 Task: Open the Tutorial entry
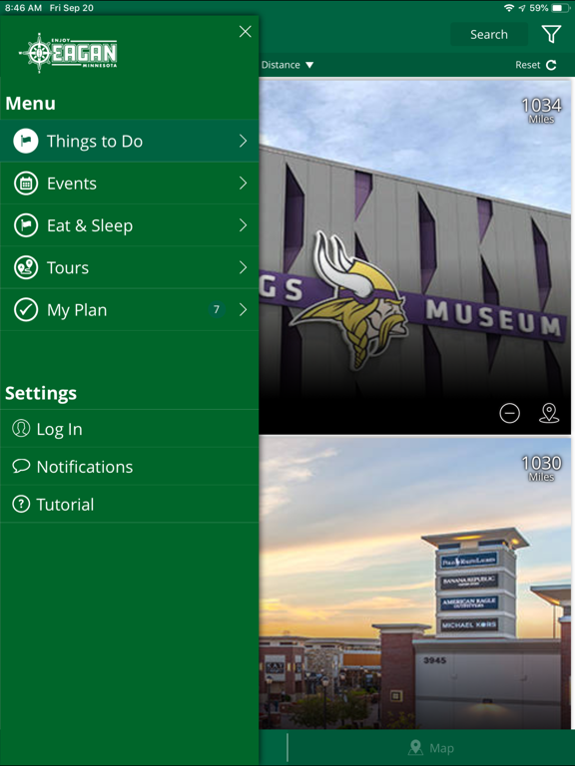pos(129,504)
